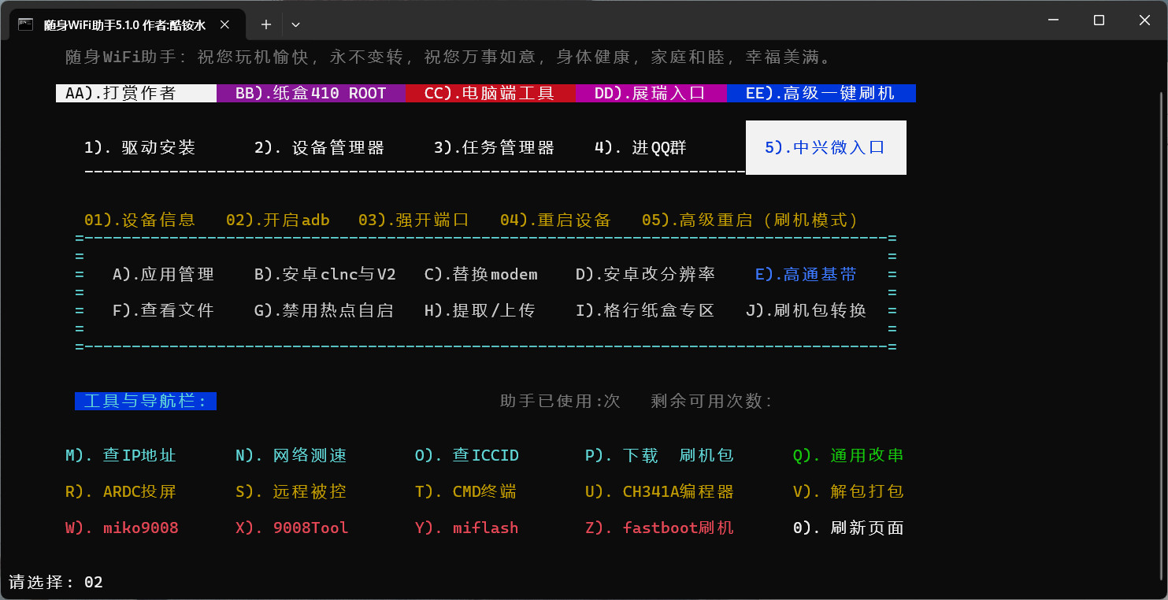1168x600 pixels.
Task: Select CC).电脑端工具 red option
Action: [x=490, y=94]
